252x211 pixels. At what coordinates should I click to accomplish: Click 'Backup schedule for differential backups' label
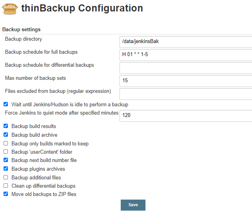coord(50,65)
